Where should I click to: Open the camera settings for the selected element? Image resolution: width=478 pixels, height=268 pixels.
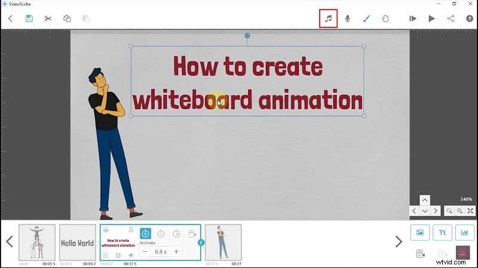(x=192, y=233)
